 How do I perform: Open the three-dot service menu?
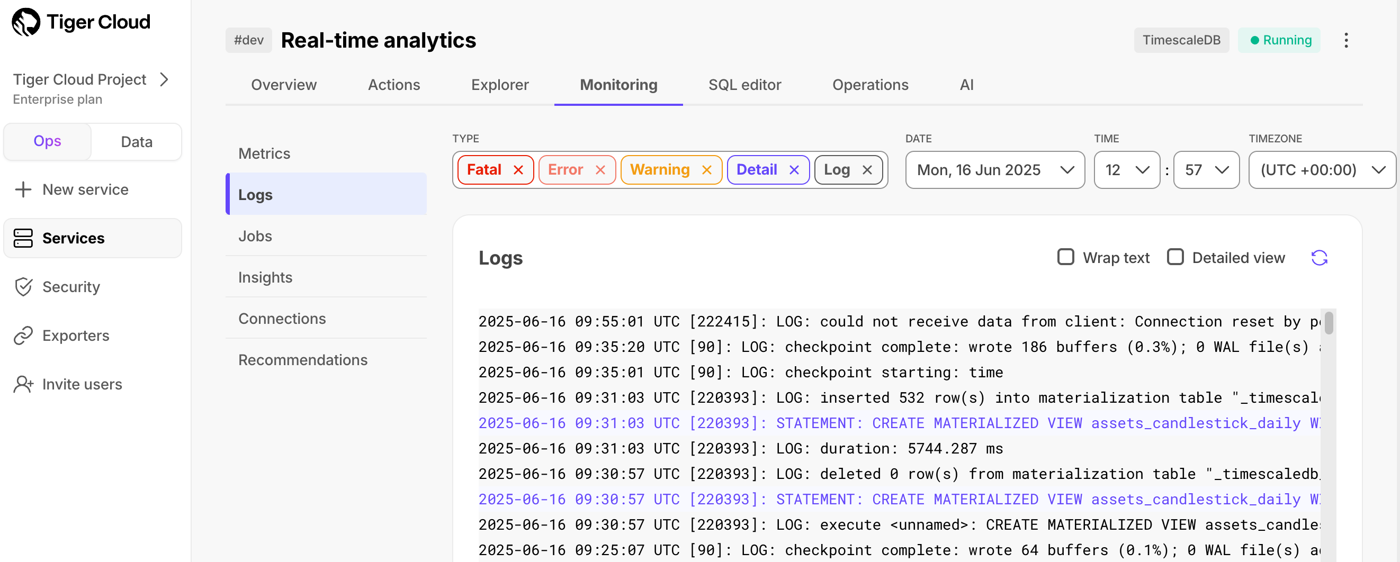tap(1345, 40)
